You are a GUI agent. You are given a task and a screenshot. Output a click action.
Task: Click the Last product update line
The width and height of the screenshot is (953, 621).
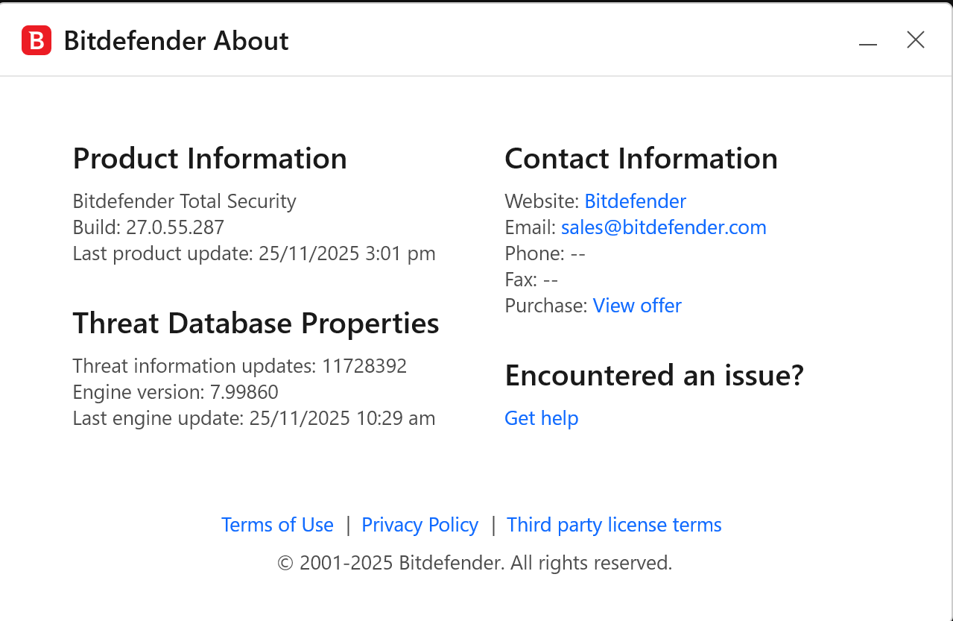[x=253, y=253]
